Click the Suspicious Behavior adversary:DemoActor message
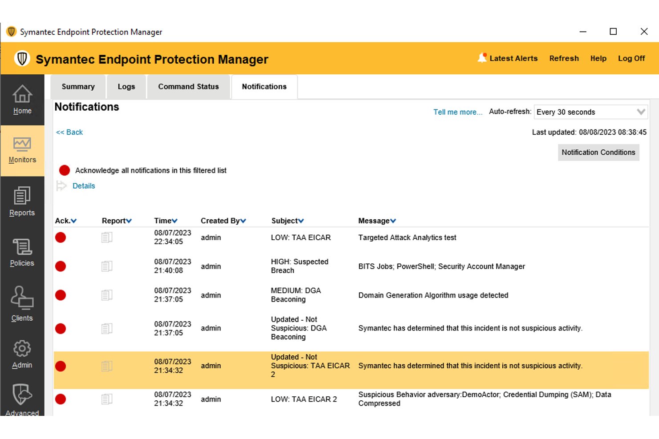This screenshot has height=439, width=659. point(484,399)
